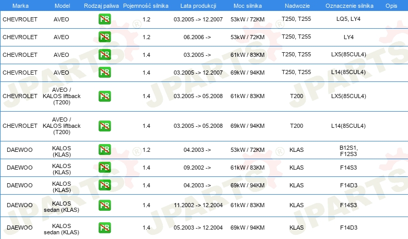408x239 pixels.
Task: Click fuel icon in AVEO LQ5, LY4 row
Action: (x=104, y=19)
